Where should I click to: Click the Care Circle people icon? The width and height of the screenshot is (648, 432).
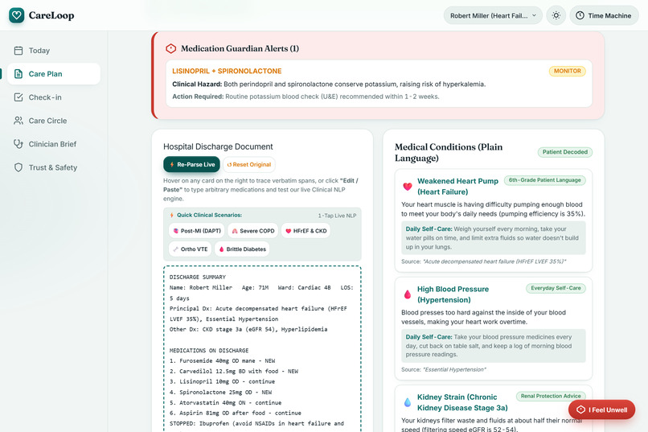tap(18, 121)
